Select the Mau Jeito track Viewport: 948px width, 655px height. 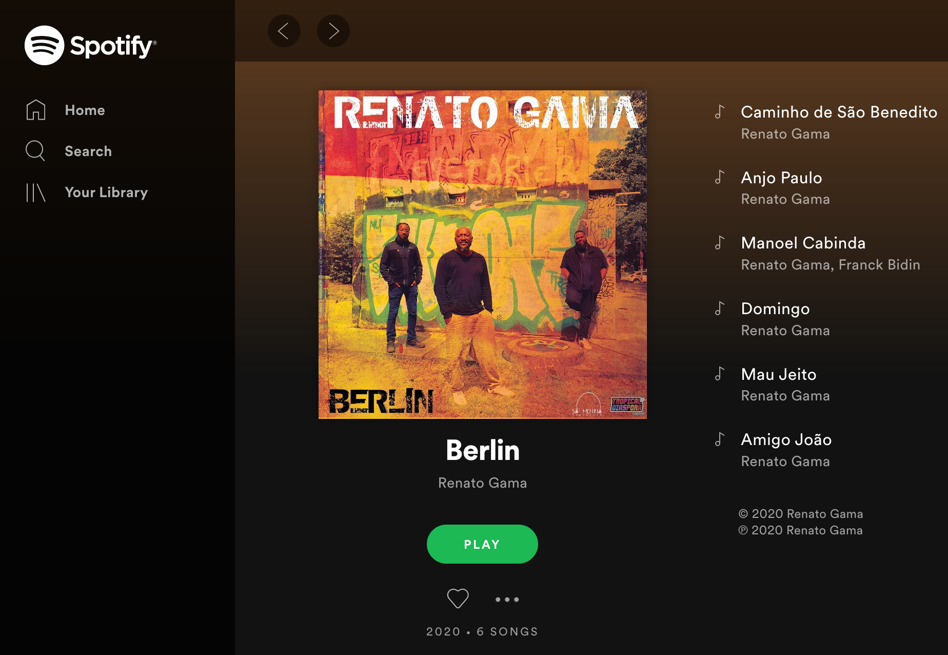[778, 374]
